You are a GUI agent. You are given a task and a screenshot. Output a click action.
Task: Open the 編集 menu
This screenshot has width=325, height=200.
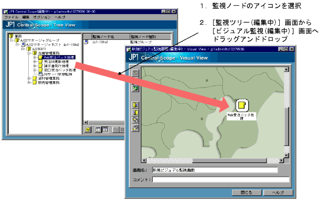click(x=26, y=17)
